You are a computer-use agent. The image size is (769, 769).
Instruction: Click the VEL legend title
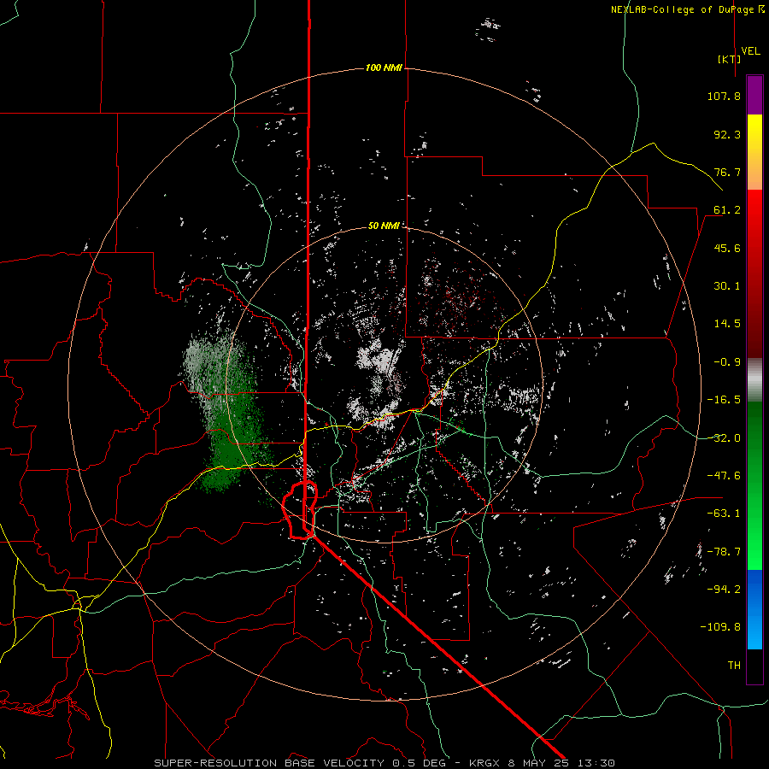pos(750,51)
